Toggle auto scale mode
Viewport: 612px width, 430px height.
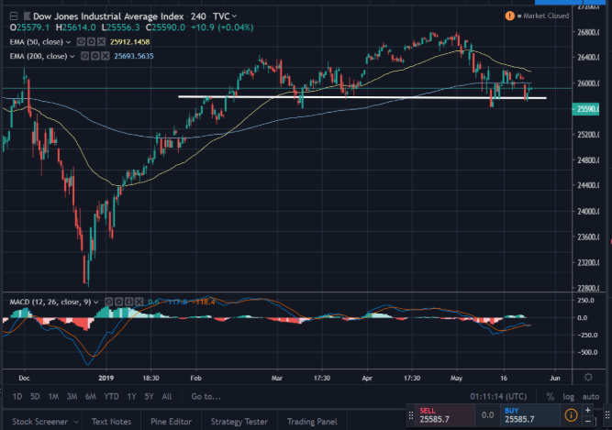[x=591, y=396]
